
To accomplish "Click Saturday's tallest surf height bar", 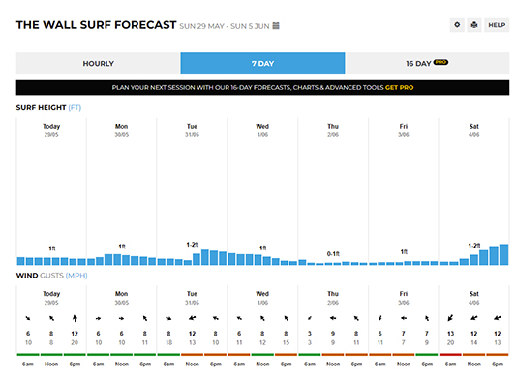I will click(x=503, y=254).
